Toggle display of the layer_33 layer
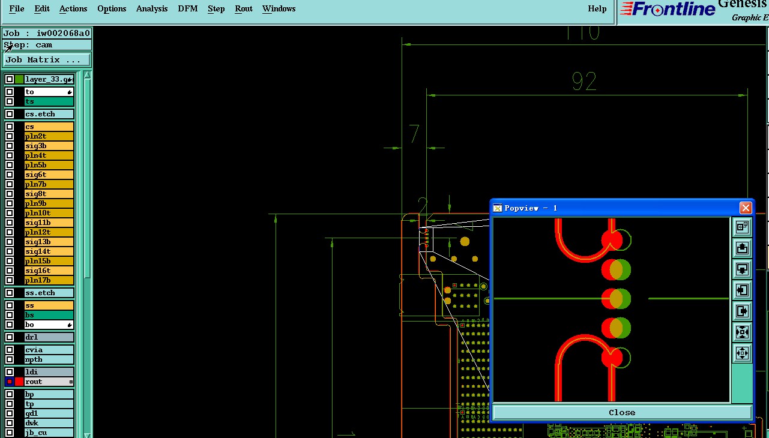This screenshot has height=438, width=769. pyautogui.click(x=10, y=79)
